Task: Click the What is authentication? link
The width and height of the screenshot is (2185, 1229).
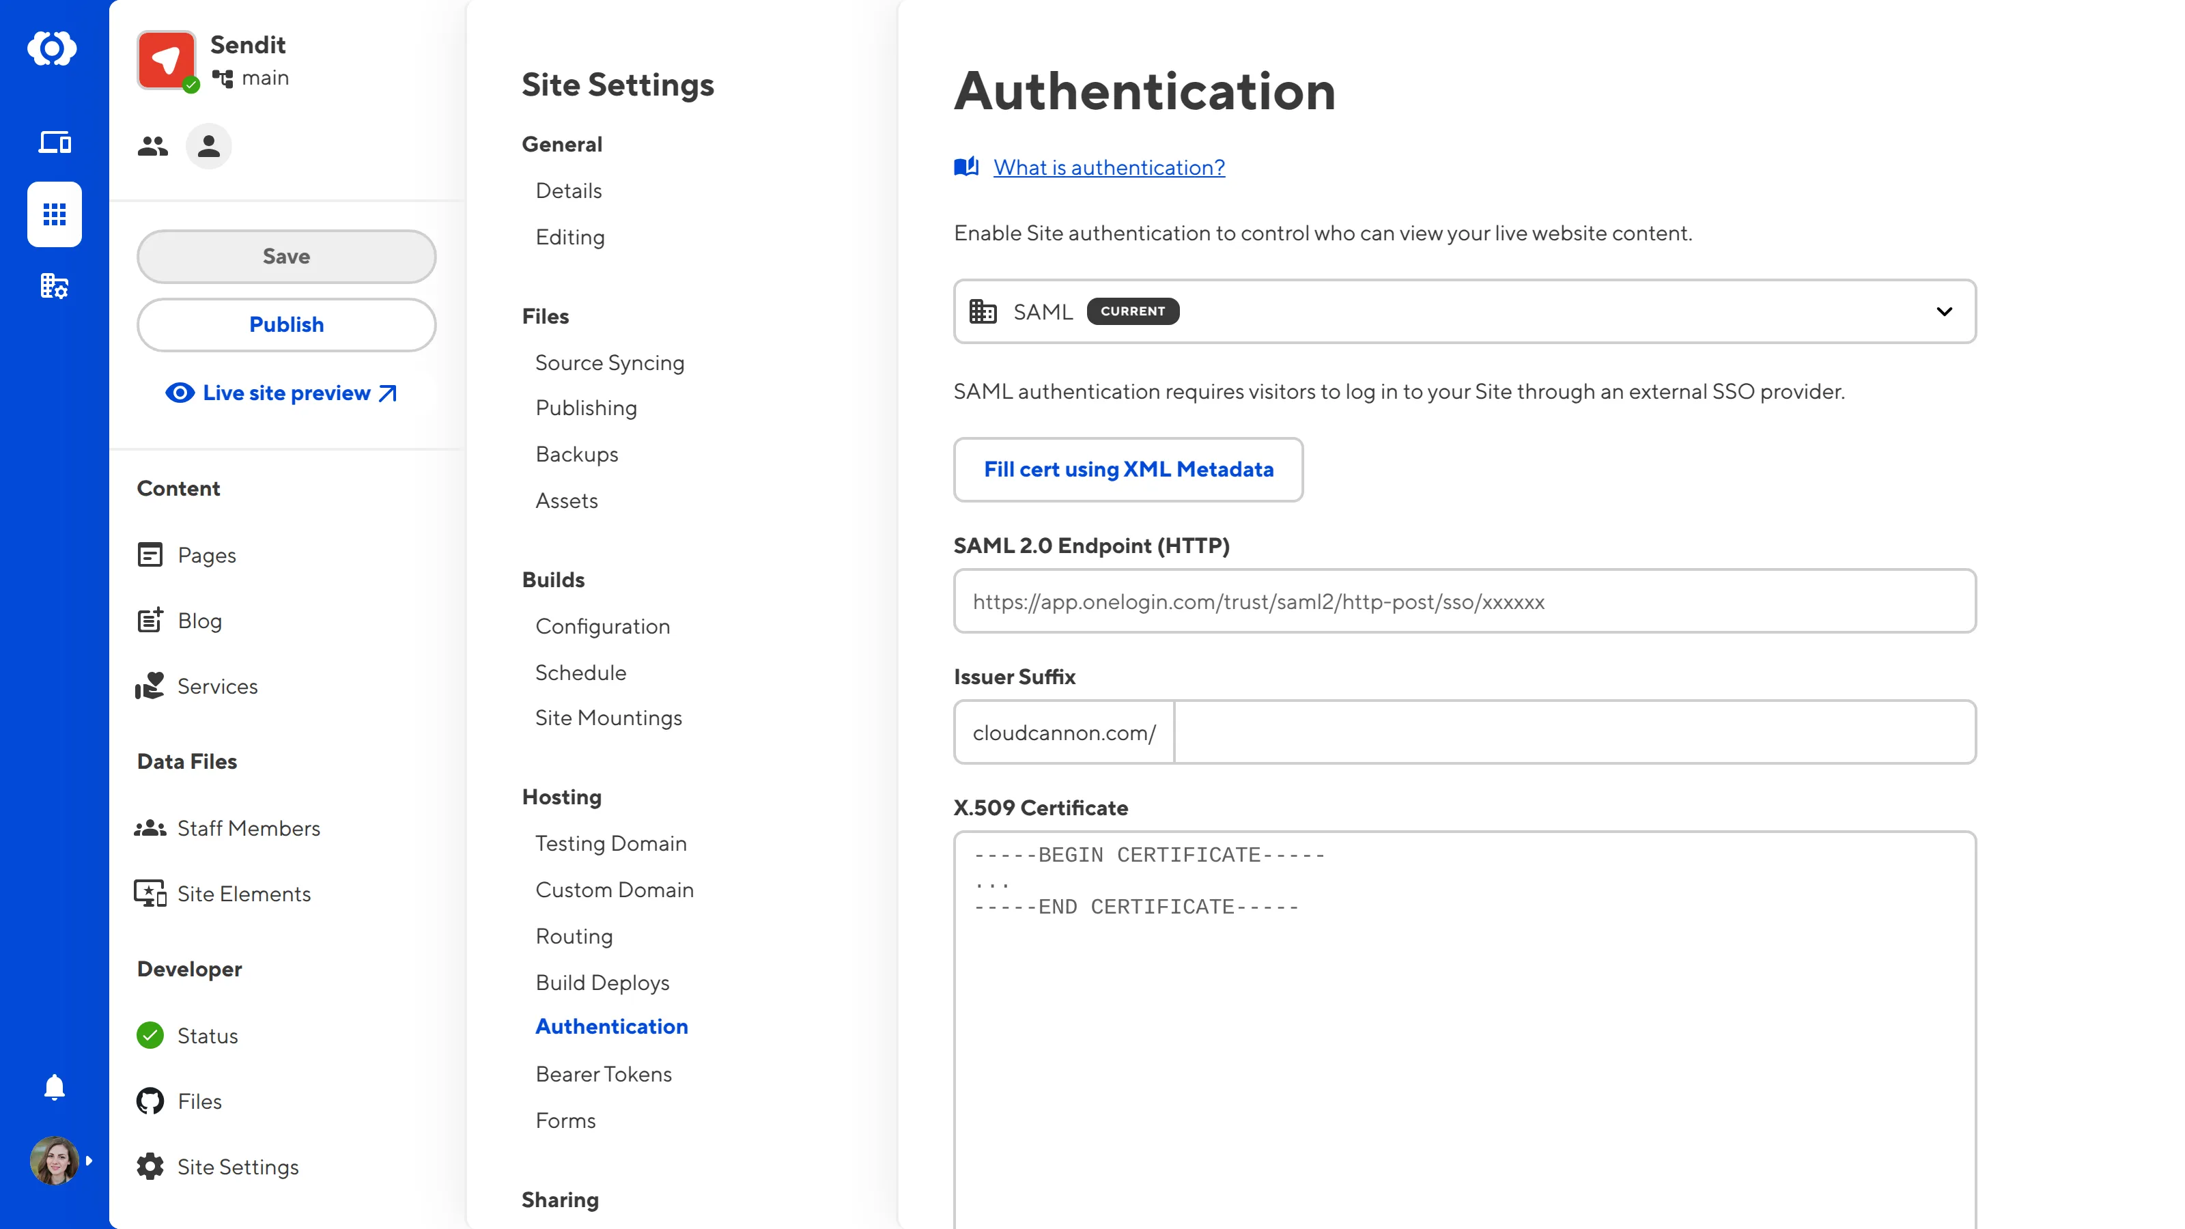Action: pyautogui.click(x=1109, y=167)
